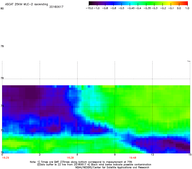Click the longitude label "12" on bottom axis

tap(152, 155)
